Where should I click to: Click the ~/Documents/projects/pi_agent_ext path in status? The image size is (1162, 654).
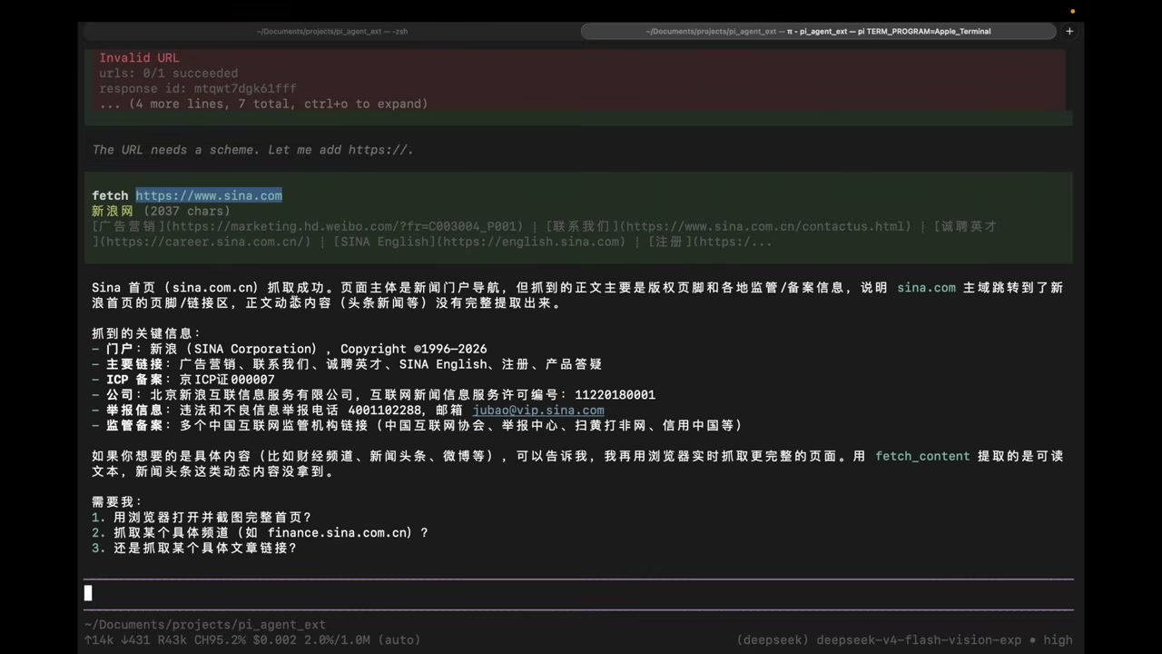coord(205,625)
